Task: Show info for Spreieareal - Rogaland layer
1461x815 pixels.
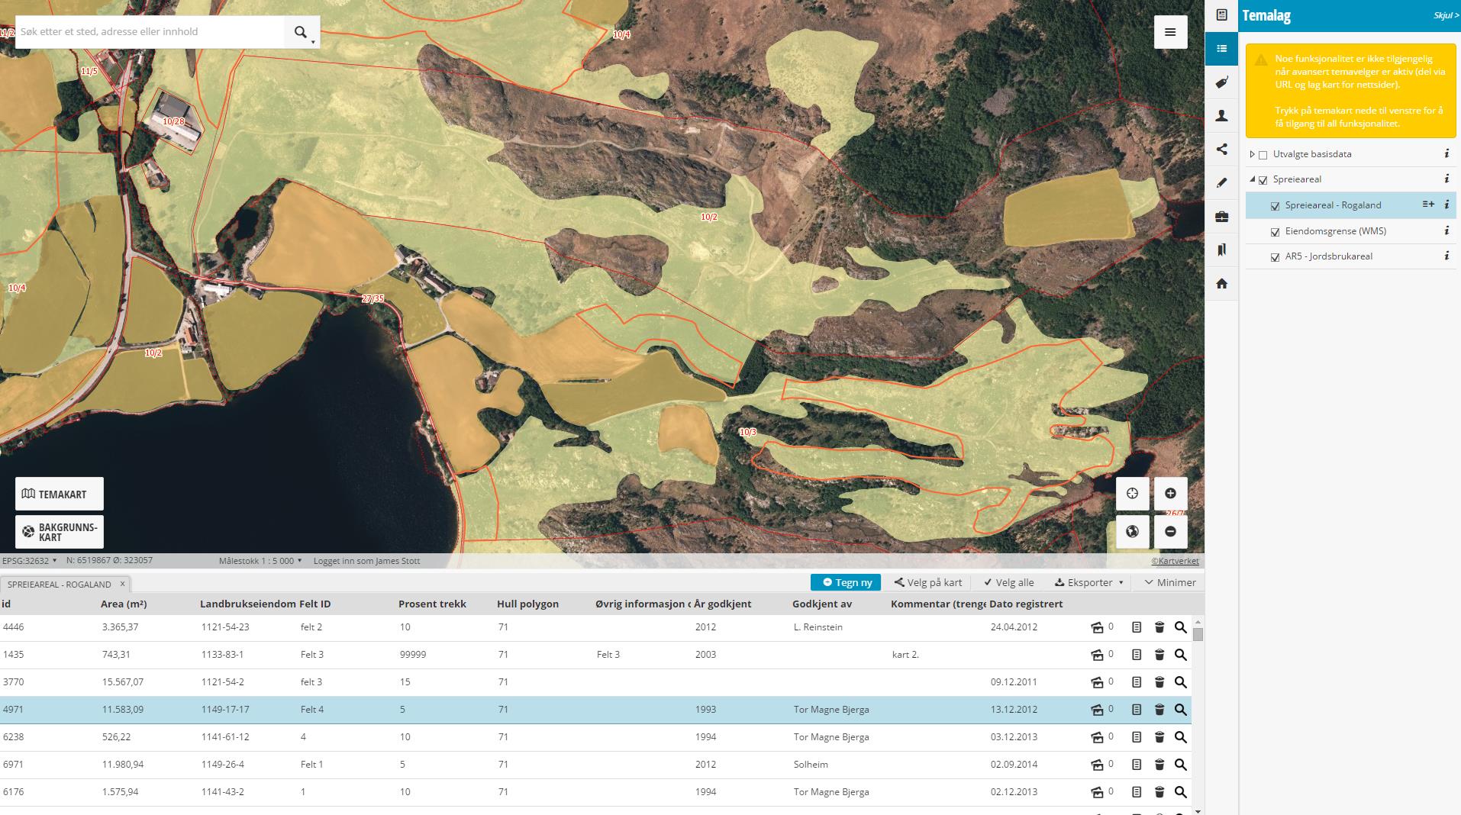Action: click(x=1446, y=205)
